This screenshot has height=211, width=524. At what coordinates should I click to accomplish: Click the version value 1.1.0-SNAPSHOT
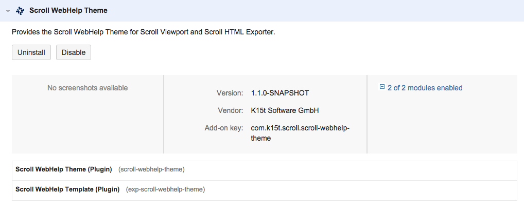pos(280,93)
